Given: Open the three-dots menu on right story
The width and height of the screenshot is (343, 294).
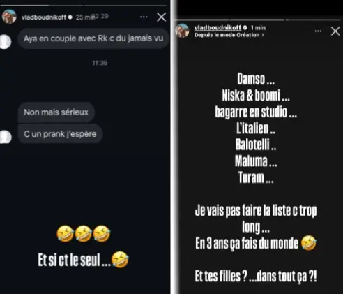Looking at the screenshot, I should click(318, 31).
